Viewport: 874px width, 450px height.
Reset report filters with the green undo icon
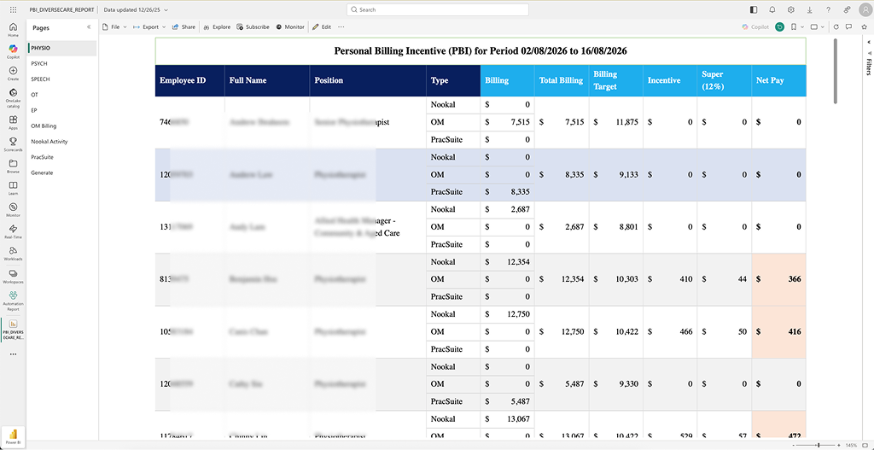point(780,26)
